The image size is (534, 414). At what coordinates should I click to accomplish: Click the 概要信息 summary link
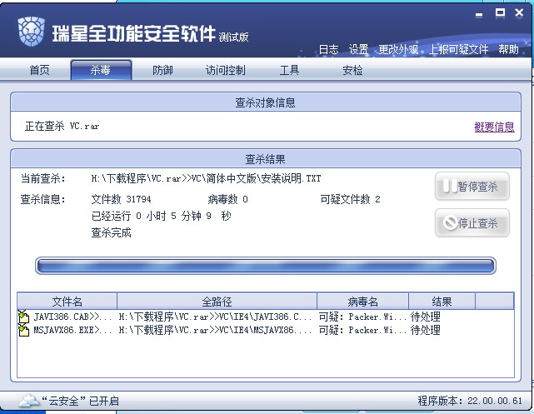[495, 127]
